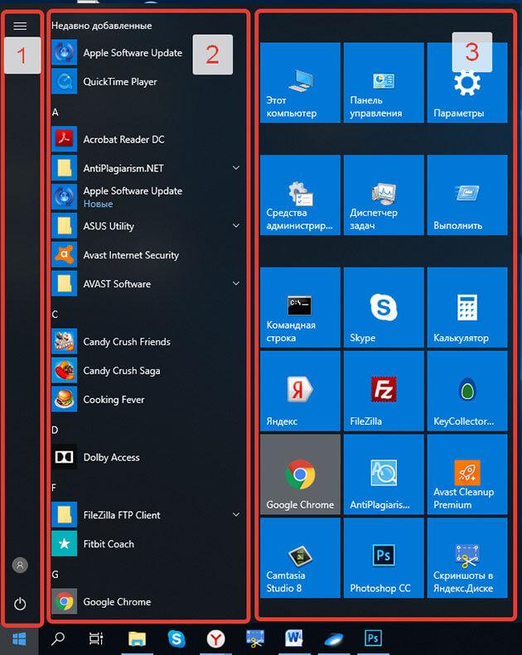Expand the AVAST Software folder chevron
522x655 pixels.
(x=236, y=284)
